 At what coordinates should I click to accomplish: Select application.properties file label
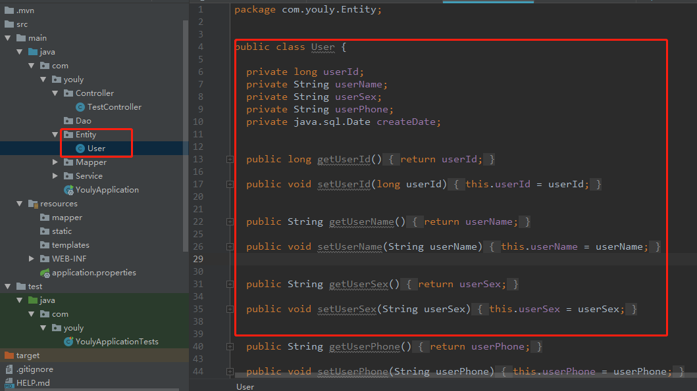[94, 273]
